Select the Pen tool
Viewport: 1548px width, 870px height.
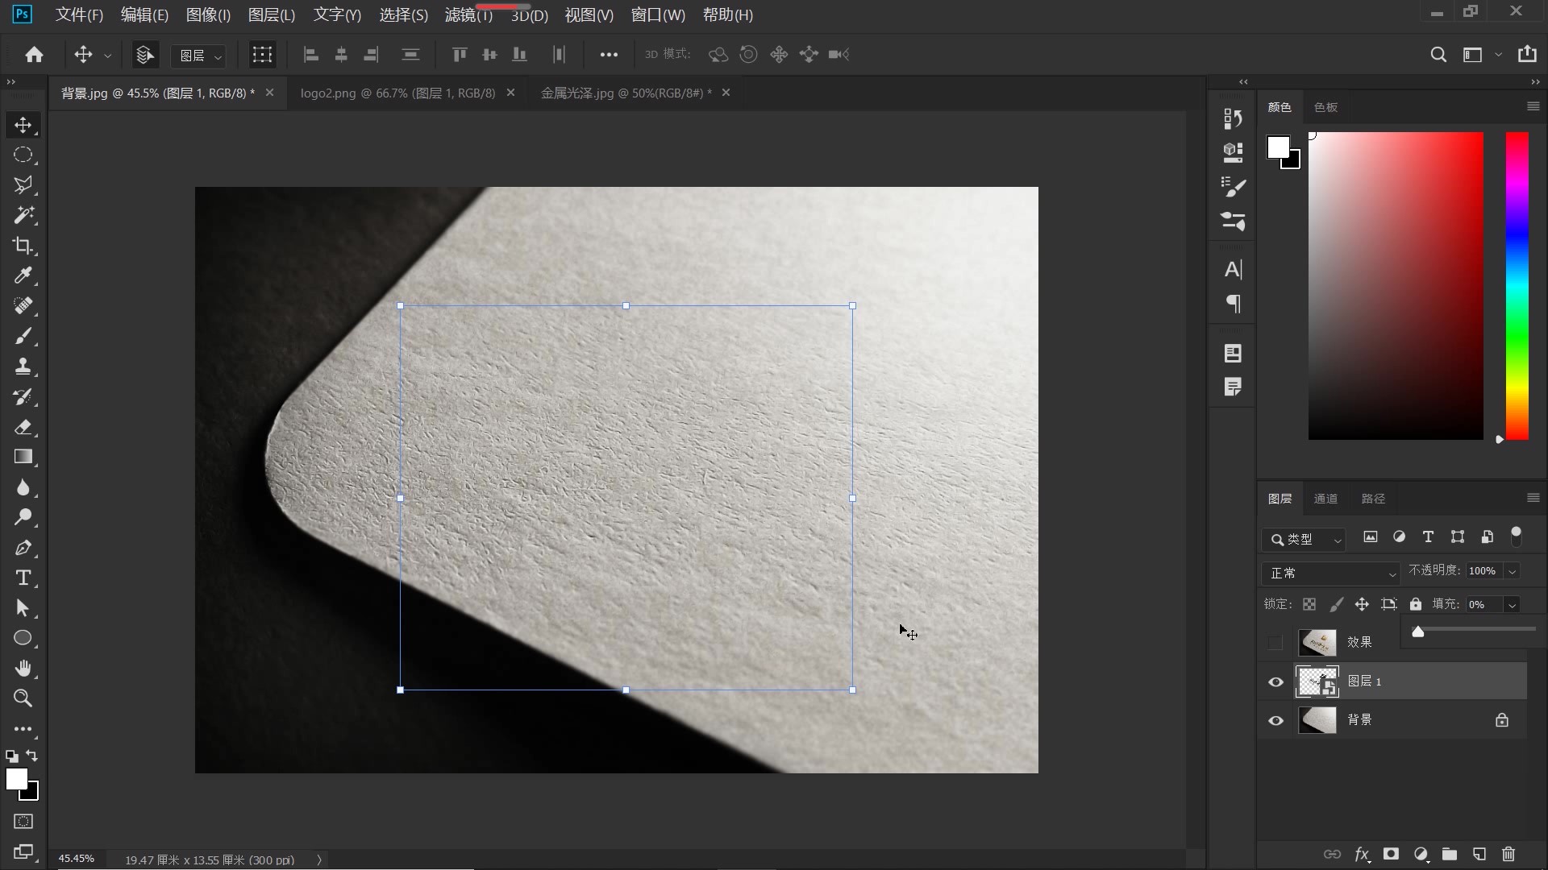(23, 548)
